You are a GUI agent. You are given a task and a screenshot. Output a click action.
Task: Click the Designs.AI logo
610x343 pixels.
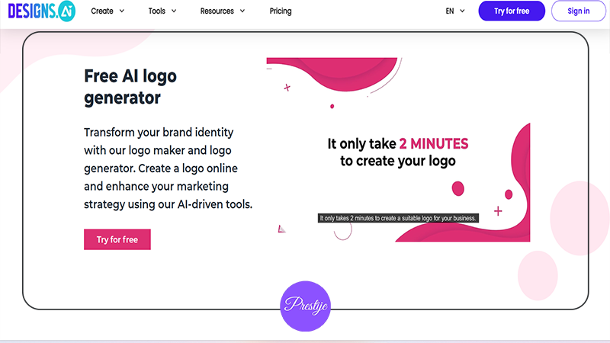point(42,11)
